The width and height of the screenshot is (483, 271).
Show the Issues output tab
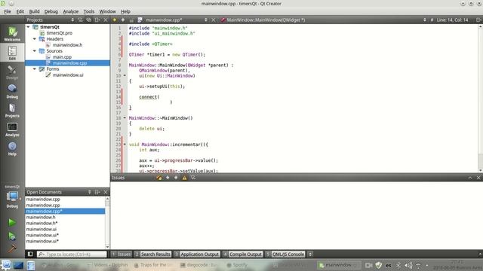pos(122,254)
